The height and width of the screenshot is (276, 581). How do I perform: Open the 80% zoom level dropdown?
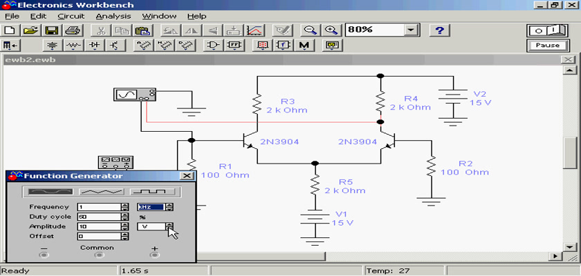click(x=412, y=30)
